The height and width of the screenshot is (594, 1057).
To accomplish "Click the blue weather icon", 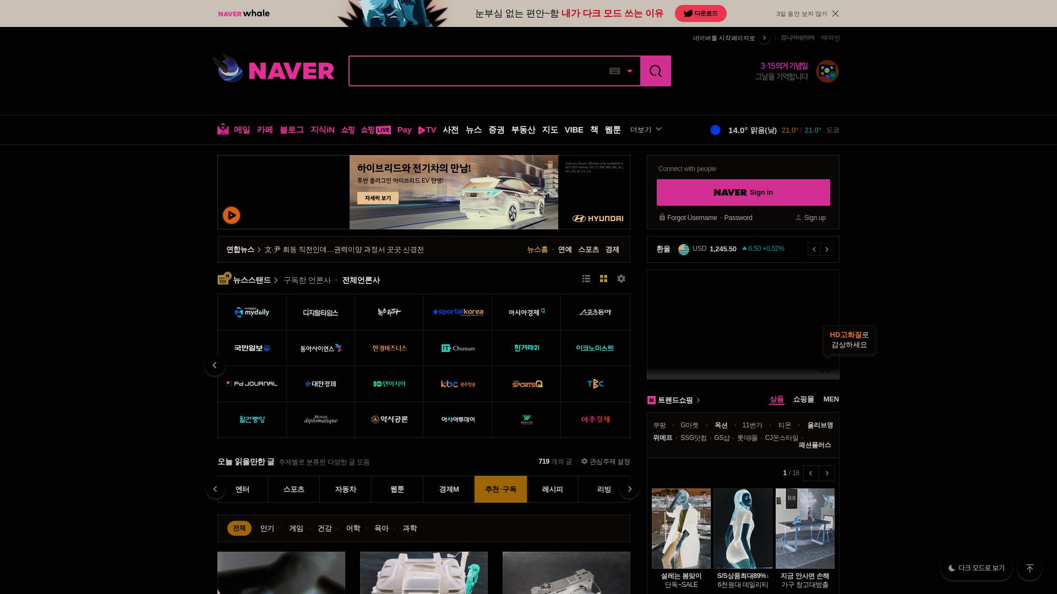I will point(715,130).
